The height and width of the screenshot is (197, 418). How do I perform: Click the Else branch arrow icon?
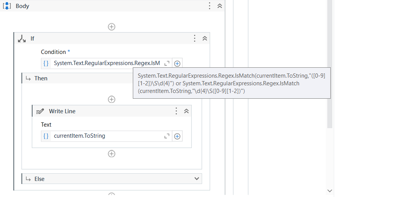click(x=28, y=179)
